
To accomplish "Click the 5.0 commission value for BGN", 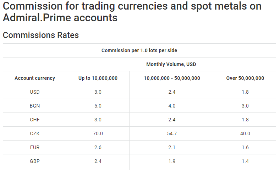I will 98,106.
